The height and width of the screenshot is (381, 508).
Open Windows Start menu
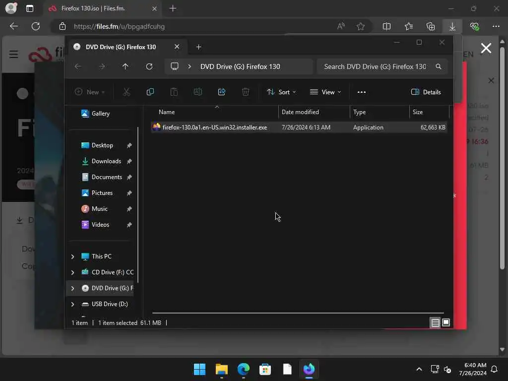199,369
